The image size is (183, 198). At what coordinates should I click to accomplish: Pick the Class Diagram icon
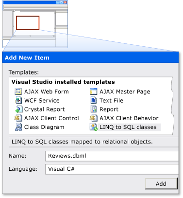(18, 127)
